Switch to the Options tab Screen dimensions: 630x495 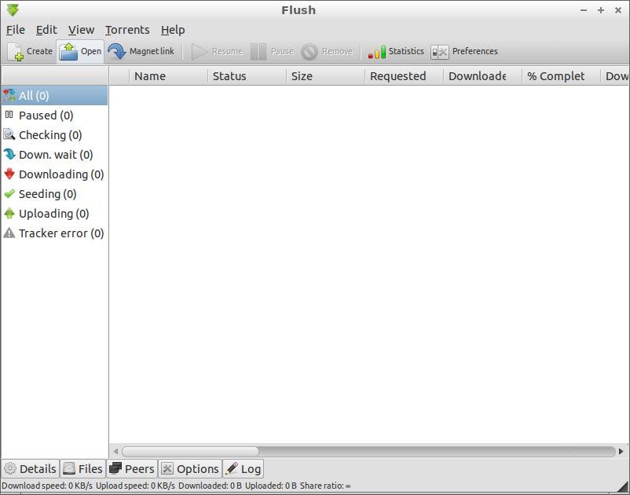click(190, 469)
